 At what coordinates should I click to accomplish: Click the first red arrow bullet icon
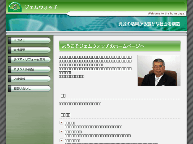click(x=61, y=123)
